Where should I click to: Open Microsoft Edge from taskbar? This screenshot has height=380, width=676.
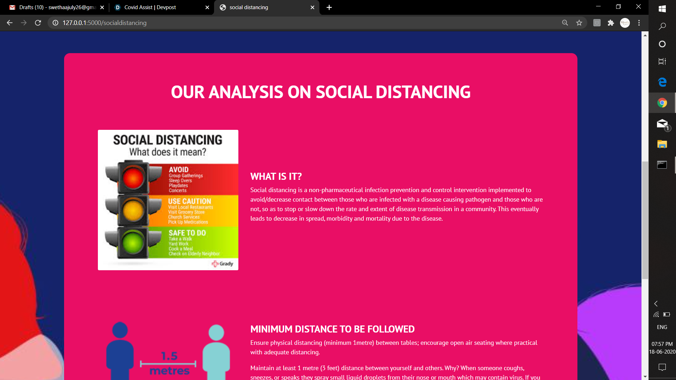[x=662, y=82]
